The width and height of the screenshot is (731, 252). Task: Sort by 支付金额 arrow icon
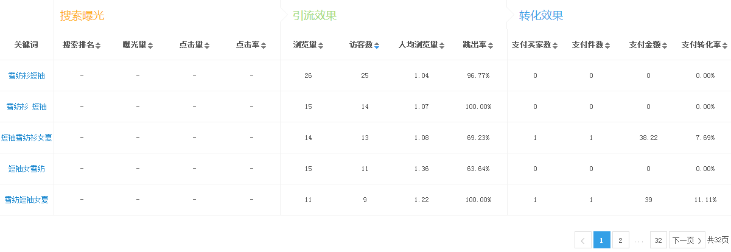(665, 45)
